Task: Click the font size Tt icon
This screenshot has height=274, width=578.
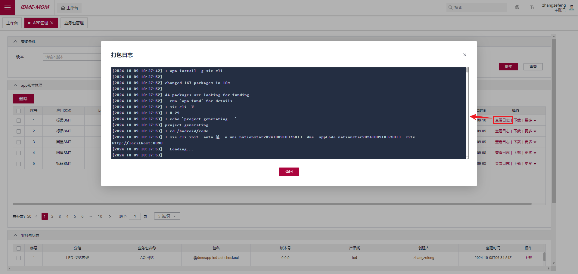Action: tap(532, 8)
